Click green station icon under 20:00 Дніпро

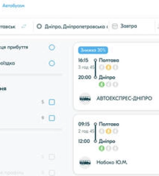pos(102,84)
